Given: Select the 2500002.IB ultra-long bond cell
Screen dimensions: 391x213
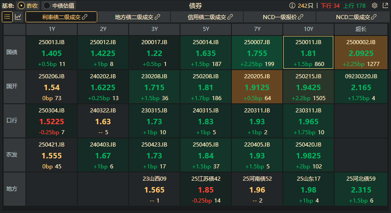Looking at the screenshot, I should coord(361,52).
